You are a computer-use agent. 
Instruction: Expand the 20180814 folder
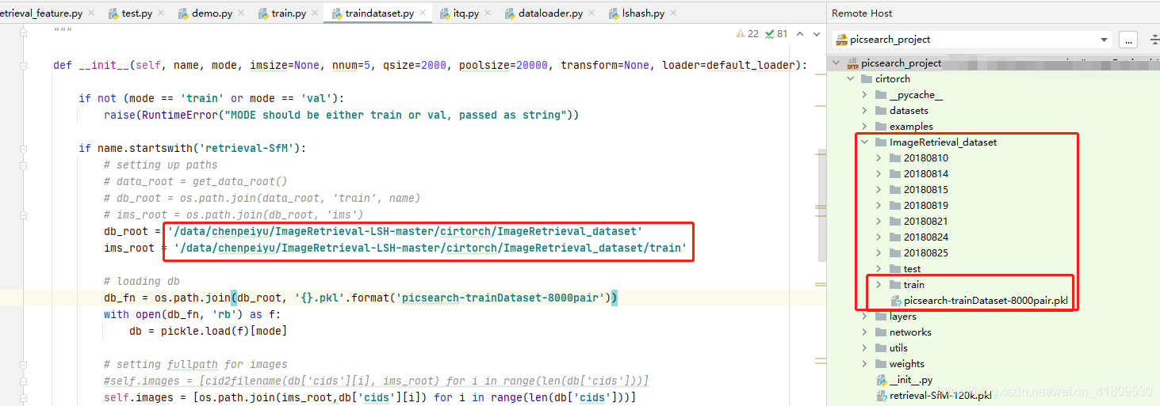coord(879,174)
